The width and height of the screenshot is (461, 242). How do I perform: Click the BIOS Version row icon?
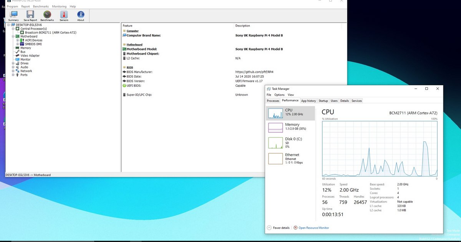pyautogui.click(x=124, y=81)
